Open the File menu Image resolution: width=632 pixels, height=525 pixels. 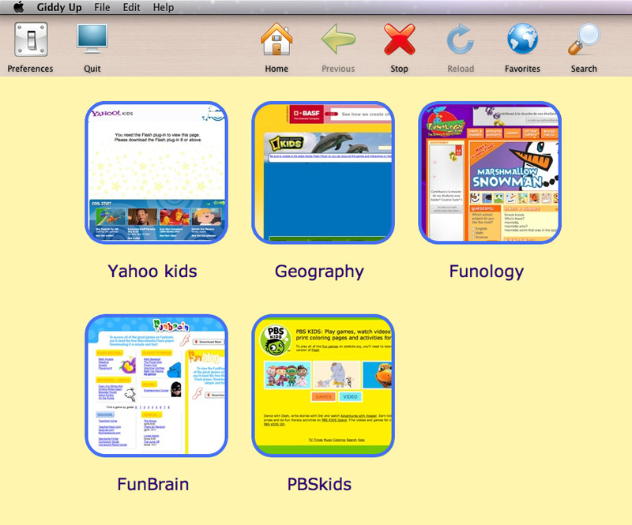point(102,7)
